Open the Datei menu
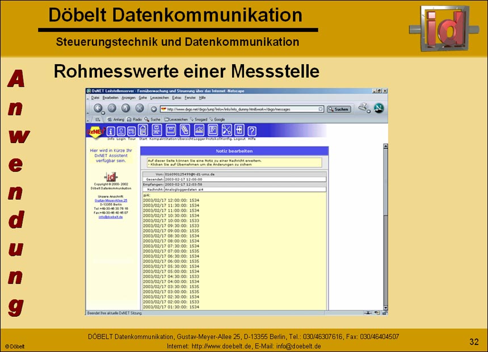Screen dimensions: 488x352 pyautogui.click(x=95, y=98)
